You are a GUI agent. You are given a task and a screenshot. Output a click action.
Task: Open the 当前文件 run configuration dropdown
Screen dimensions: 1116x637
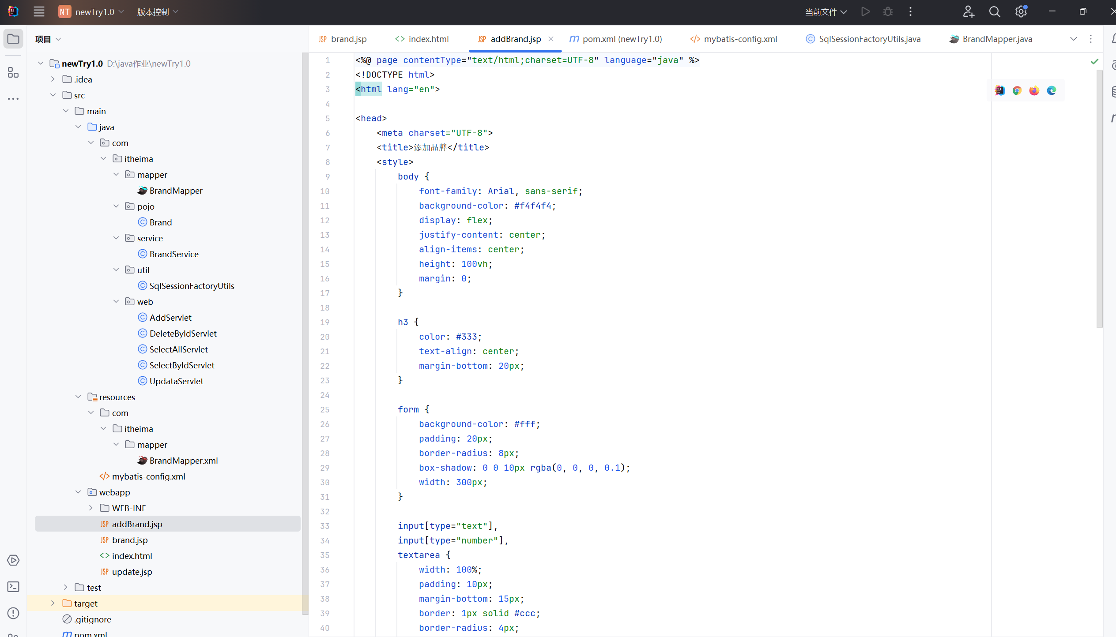pos(825,12)
